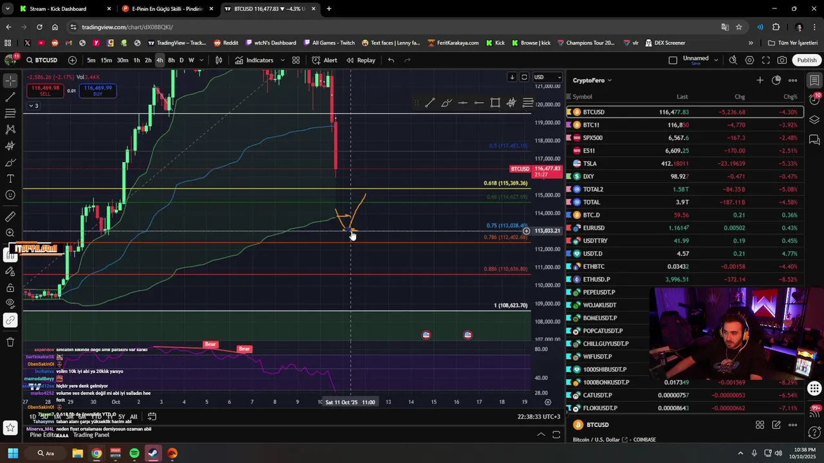Switch to the 5m timeframe

coord(91,60)
